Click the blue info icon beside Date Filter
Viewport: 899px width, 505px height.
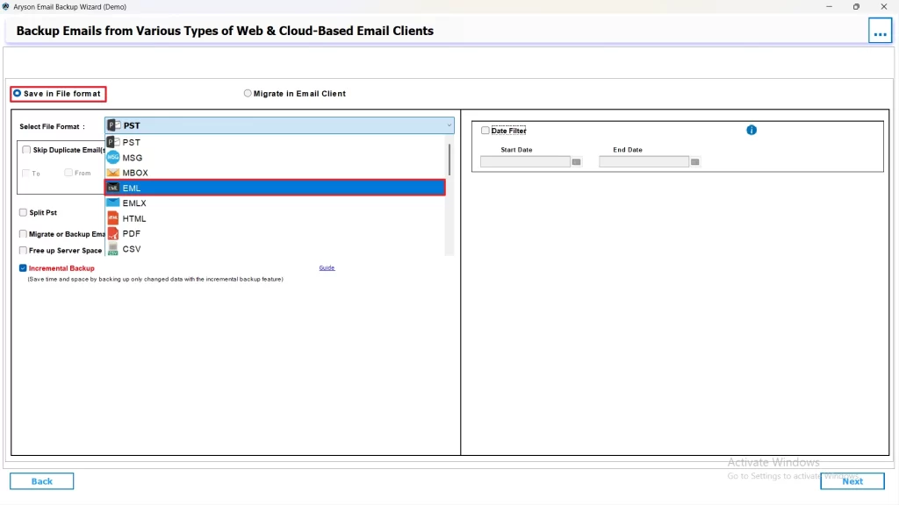[751, 130]
